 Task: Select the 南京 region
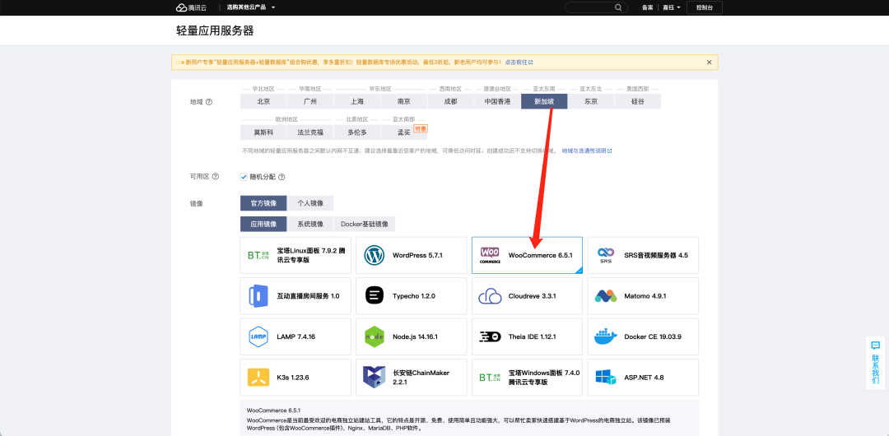tap(403, 101)
